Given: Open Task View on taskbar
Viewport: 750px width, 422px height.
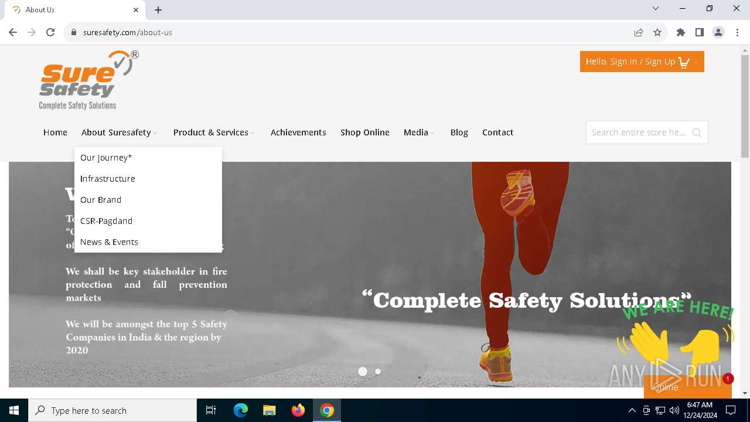Looking at the screenshot, I should point(211,410).
